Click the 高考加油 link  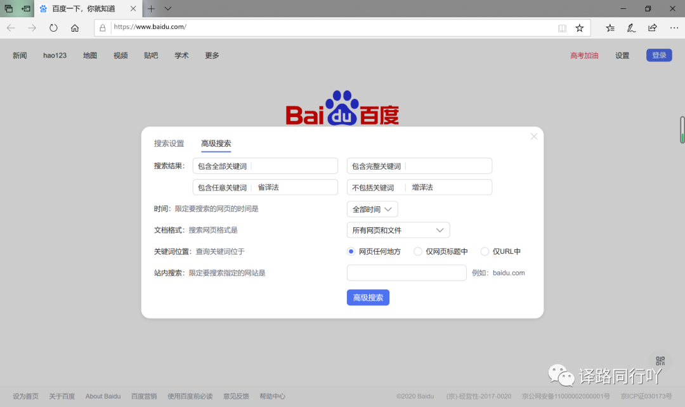pyautogui.click(x=584, y=55)
